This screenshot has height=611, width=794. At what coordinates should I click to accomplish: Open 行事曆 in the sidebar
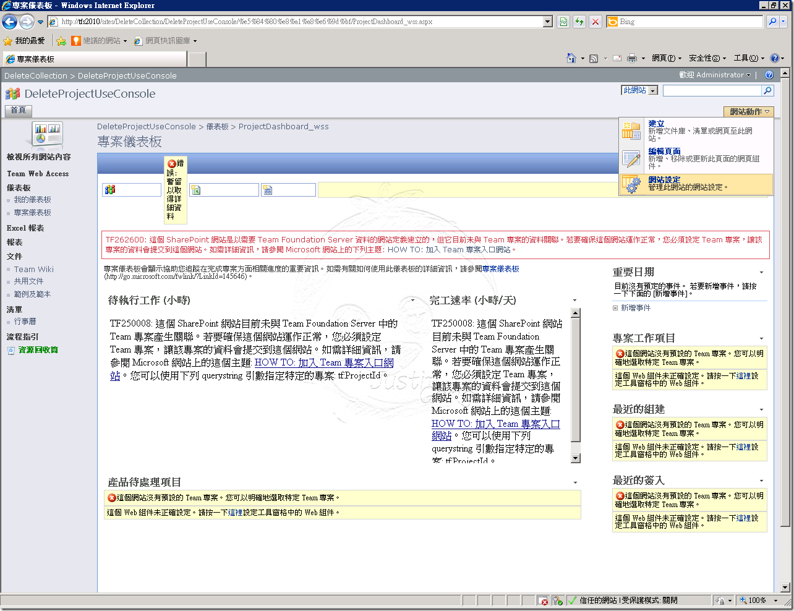(25, 322)
